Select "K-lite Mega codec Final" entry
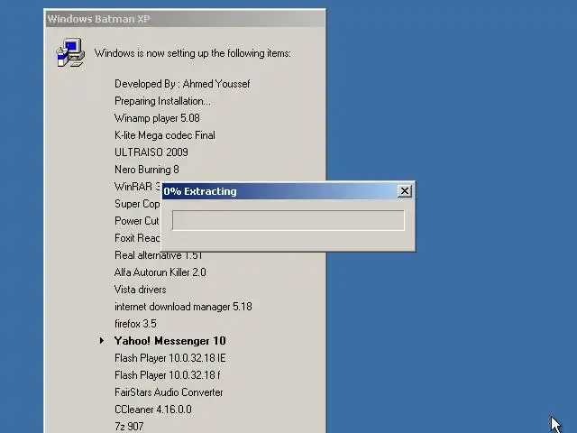The width and height of the screenshot is (577, 433). click(165, 135)
